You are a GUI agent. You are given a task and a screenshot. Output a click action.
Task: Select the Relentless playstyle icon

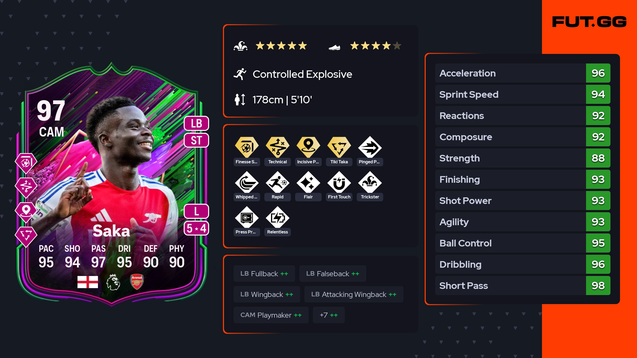277,217
